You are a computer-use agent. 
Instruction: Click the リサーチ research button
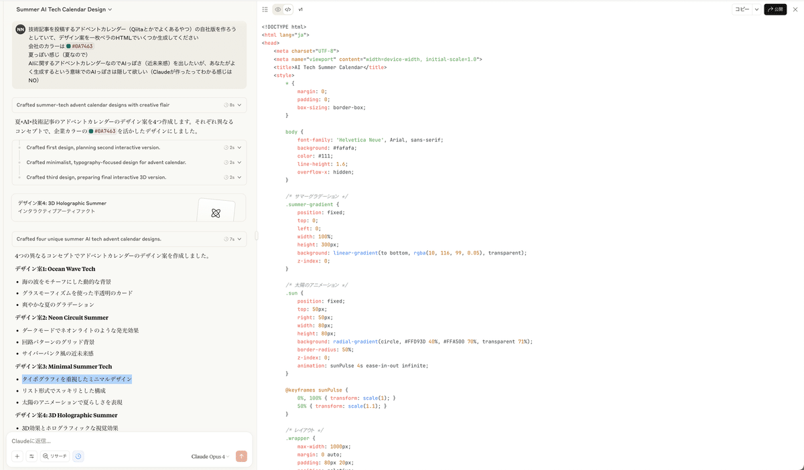click(55, 457)
